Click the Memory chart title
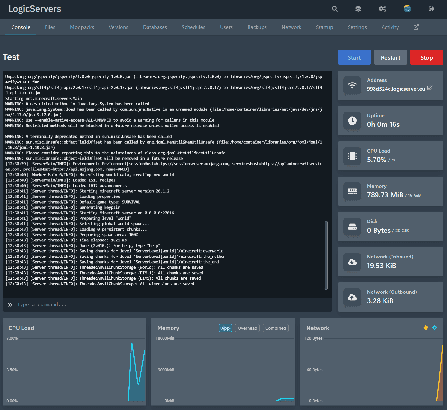This screenshot has height=410, width=447. point(168,328)
